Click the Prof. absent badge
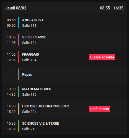Screen dimensions: 129x138 tap(100, 109)
